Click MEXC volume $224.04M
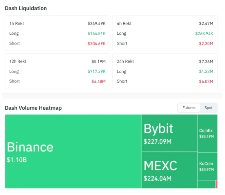This screenshot has width=225, height=195. tap(157, 178)
